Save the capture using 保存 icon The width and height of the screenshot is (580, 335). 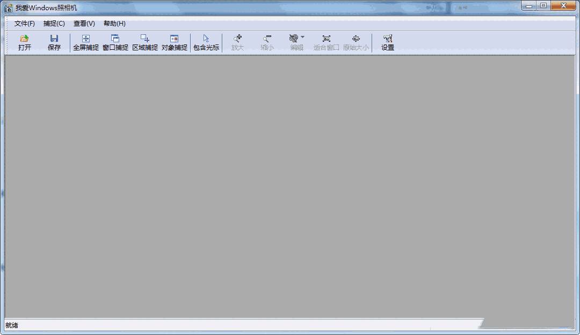pos(54,43)
